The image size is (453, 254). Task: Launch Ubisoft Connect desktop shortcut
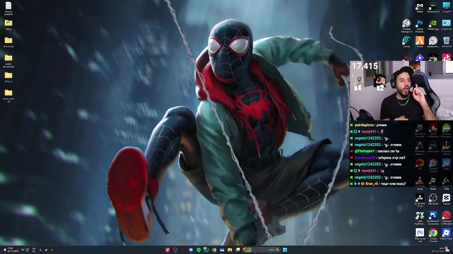[433, 165]
